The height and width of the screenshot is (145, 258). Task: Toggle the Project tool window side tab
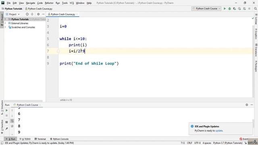pos(2,20)
